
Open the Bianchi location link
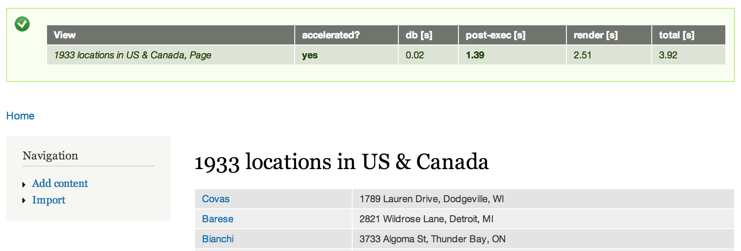click(x=218, y=239)
